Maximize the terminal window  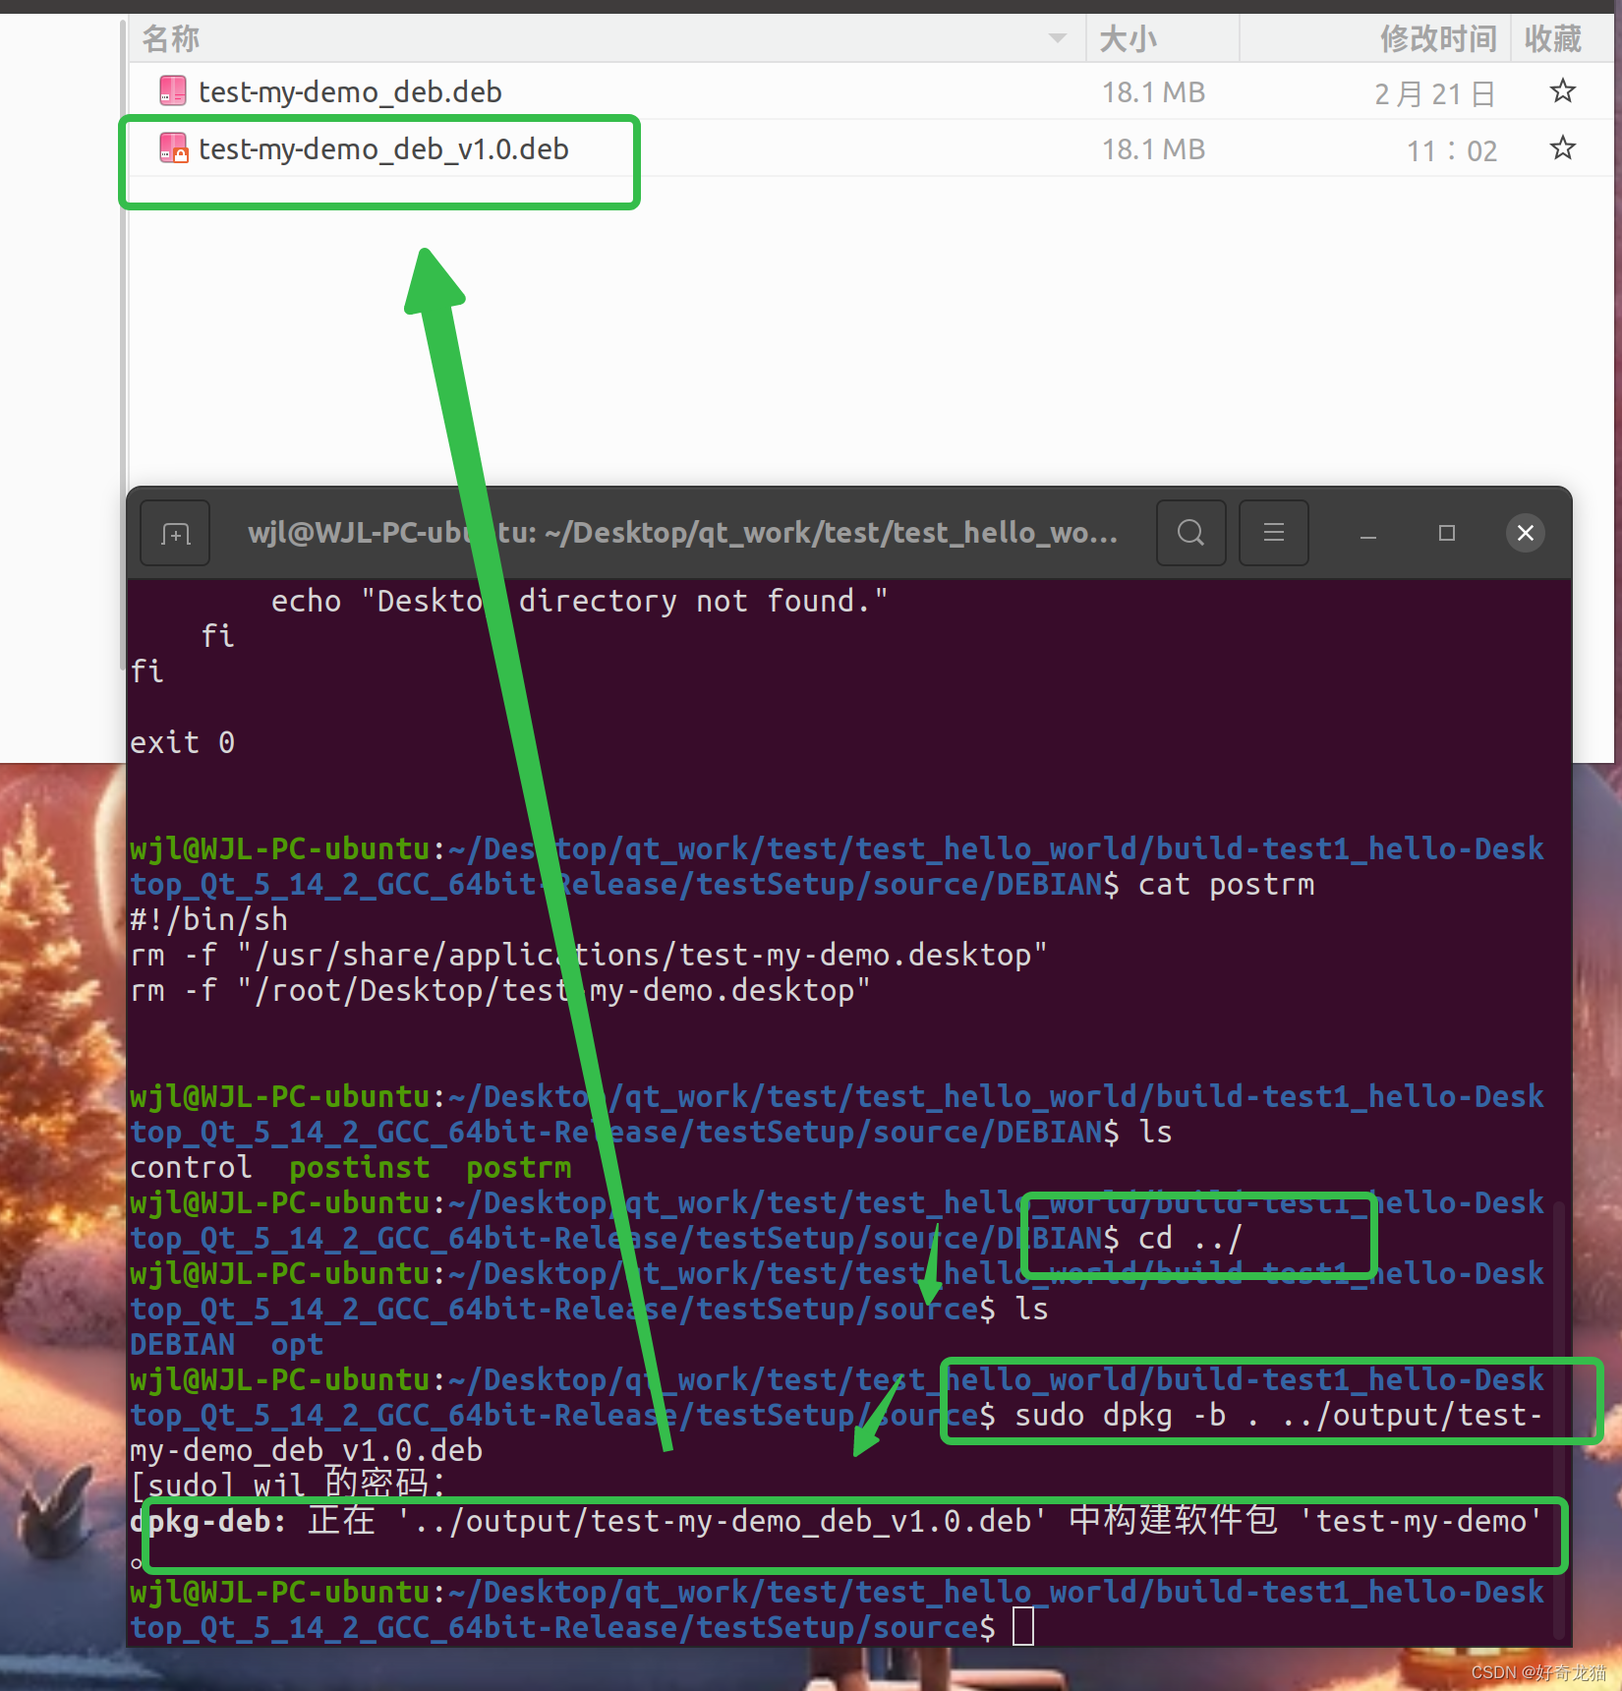pyautogui.click(x=1446, y=533)
